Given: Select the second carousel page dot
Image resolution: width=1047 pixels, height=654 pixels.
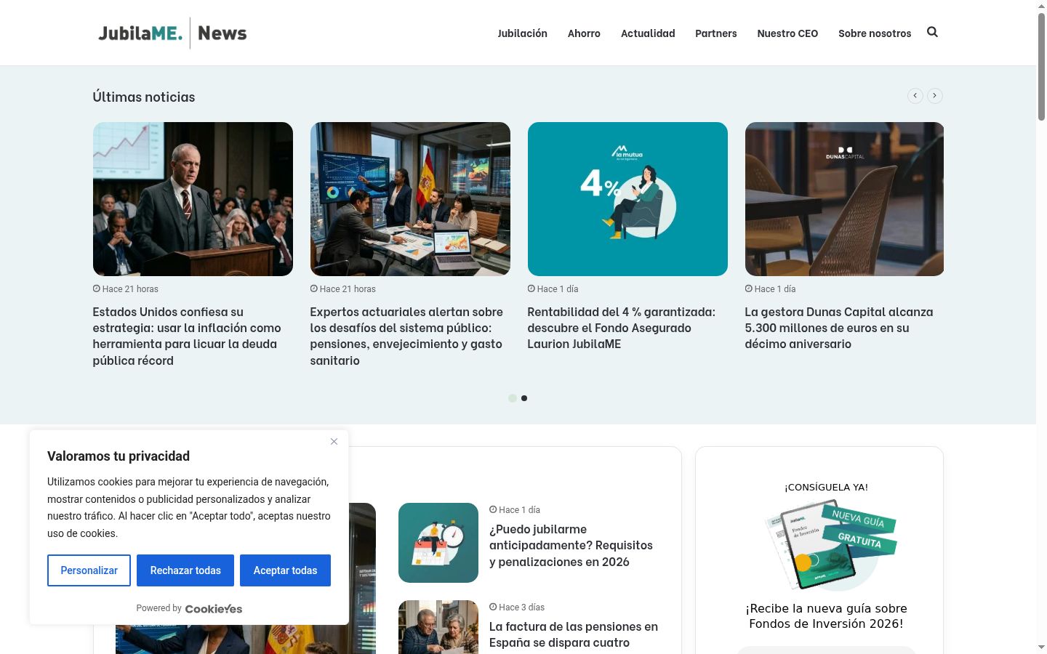Looking at the screenshot, I should click(524, 398).
